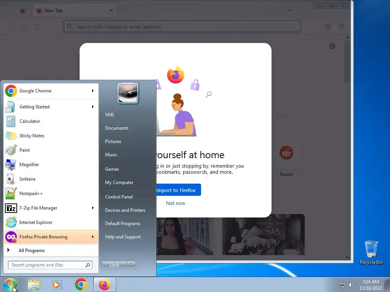Close the New Tab tab
This screenshot has width=390, height=292.
111,10
